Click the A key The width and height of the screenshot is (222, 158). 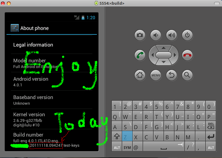(x=117, y=126)
